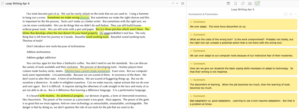The width and height of the screenshot is (299, 109).
Task: Click the 'Loop Writing Apr 4' editor header title
Action: coord(18,3)
